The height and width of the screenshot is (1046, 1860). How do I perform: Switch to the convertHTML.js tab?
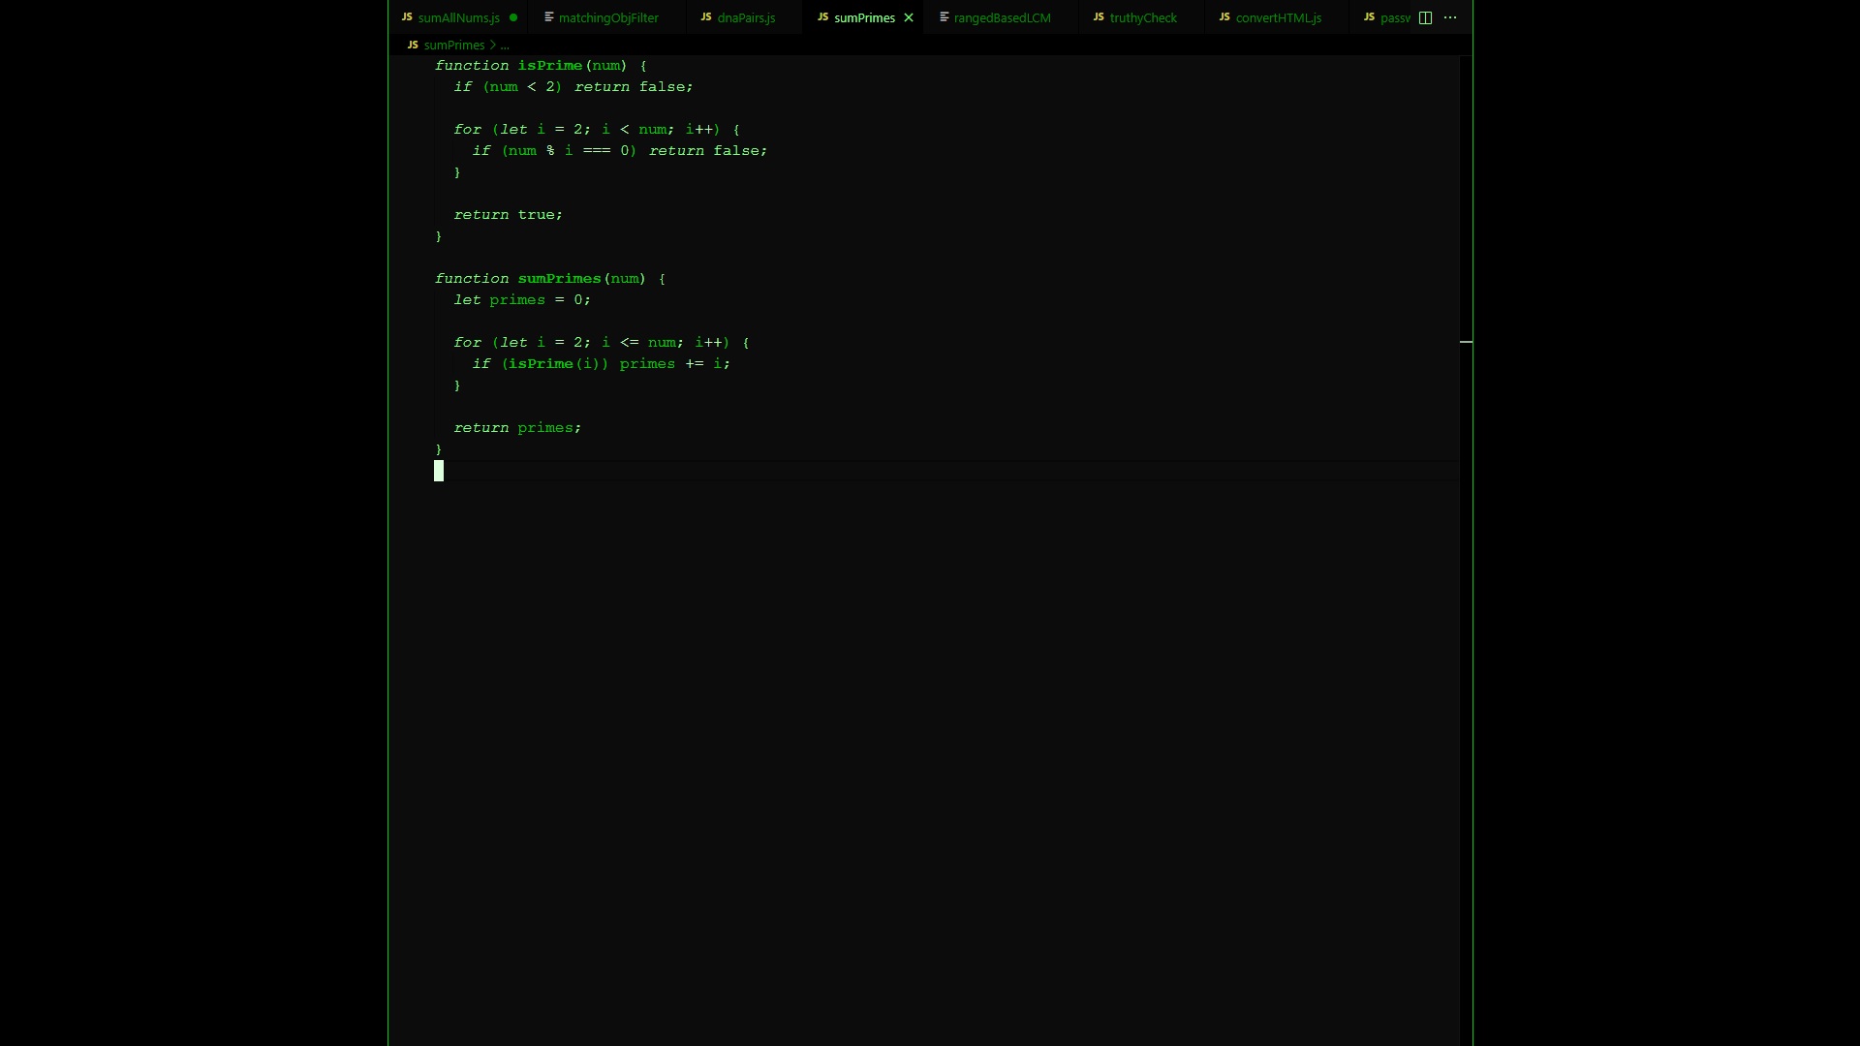tap(1278, 17)
